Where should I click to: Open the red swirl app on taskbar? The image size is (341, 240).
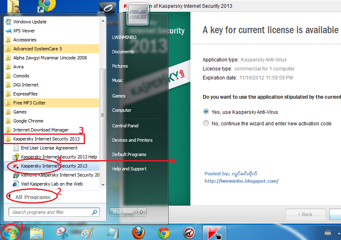(189, 233)
